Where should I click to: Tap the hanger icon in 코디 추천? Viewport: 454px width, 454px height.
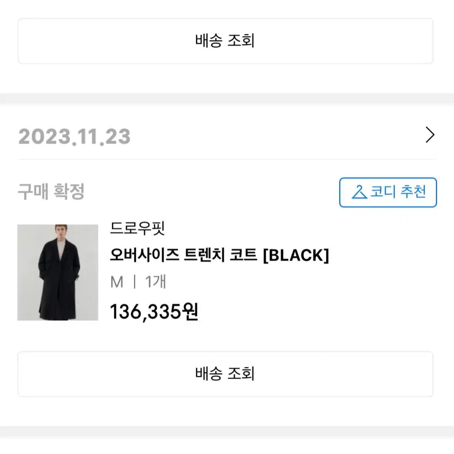(x=359, y=192)
